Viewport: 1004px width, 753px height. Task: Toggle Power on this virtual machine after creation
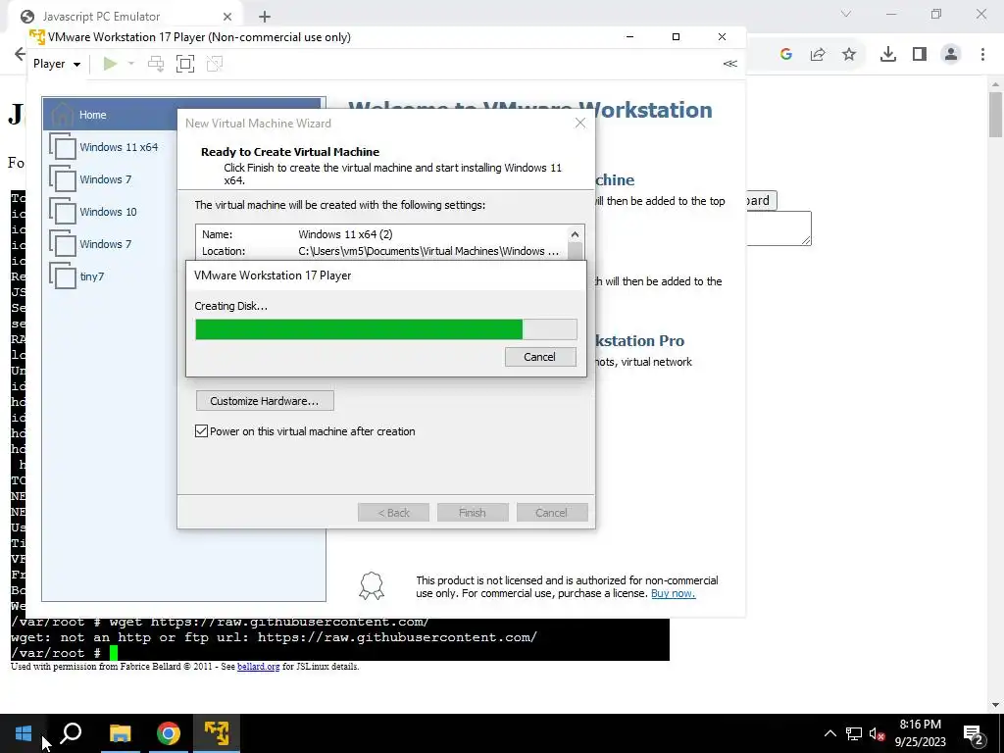click(x=201, y=431)
